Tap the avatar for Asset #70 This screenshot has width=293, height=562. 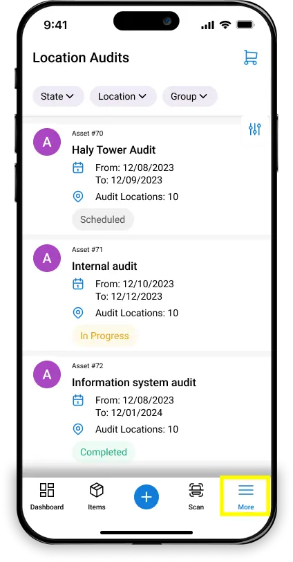47,142
